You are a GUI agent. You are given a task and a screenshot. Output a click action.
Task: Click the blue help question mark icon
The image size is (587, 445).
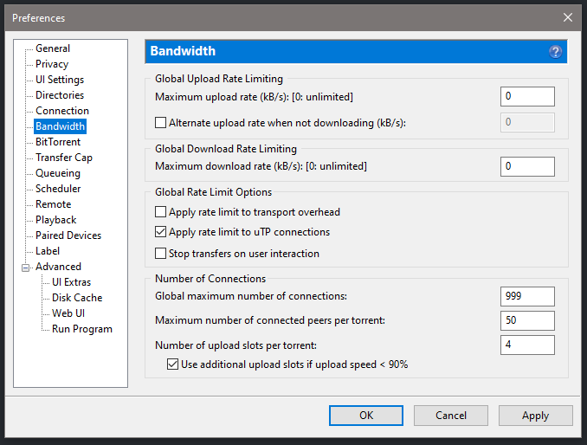pos(555,52)
